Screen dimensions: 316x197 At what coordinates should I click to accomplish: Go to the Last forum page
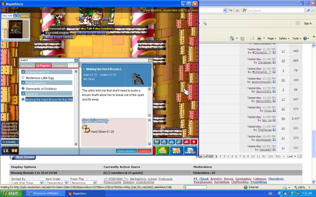291,156
